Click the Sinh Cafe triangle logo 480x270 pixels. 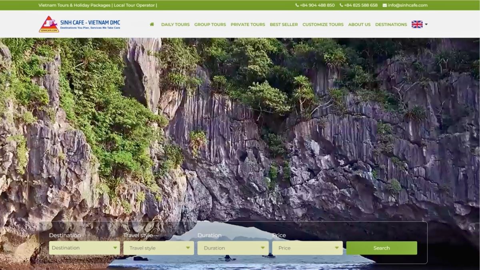coord(49,24)
